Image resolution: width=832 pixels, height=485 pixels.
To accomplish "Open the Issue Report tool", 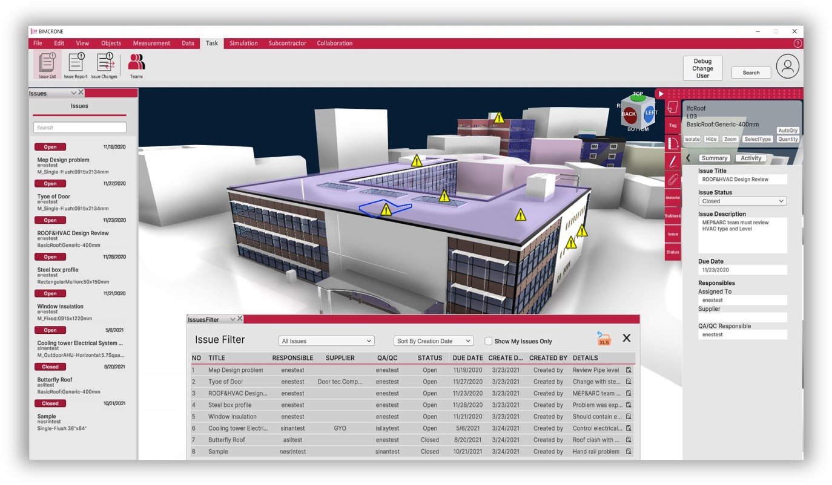I will click(76, 65).
